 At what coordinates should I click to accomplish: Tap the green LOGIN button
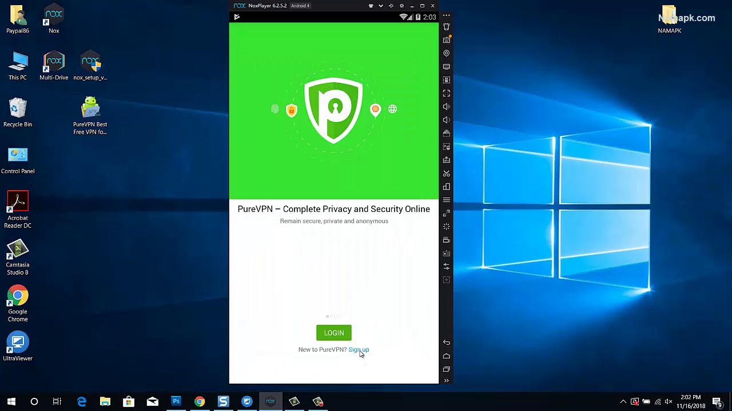[334, 333]
